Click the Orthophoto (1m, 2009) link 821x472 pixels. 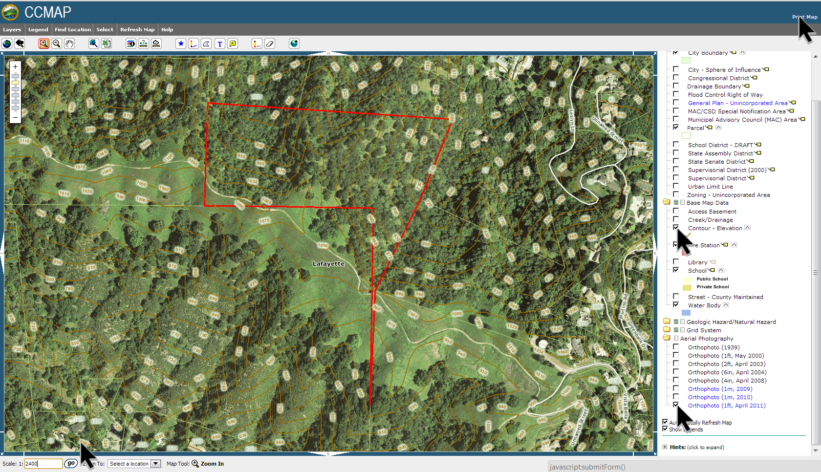720,389
